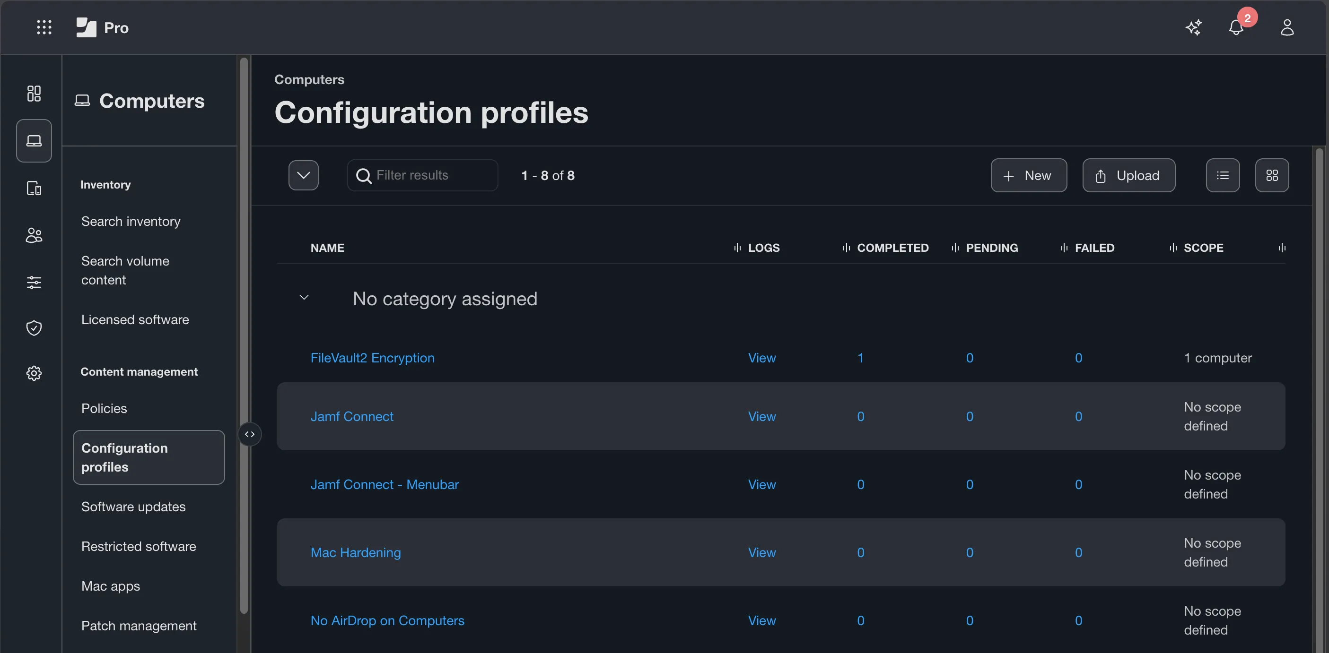Click the LOGS column resize handle icon
The height and width of the screenshot is (653, 1329).
[x=737, y=248]
